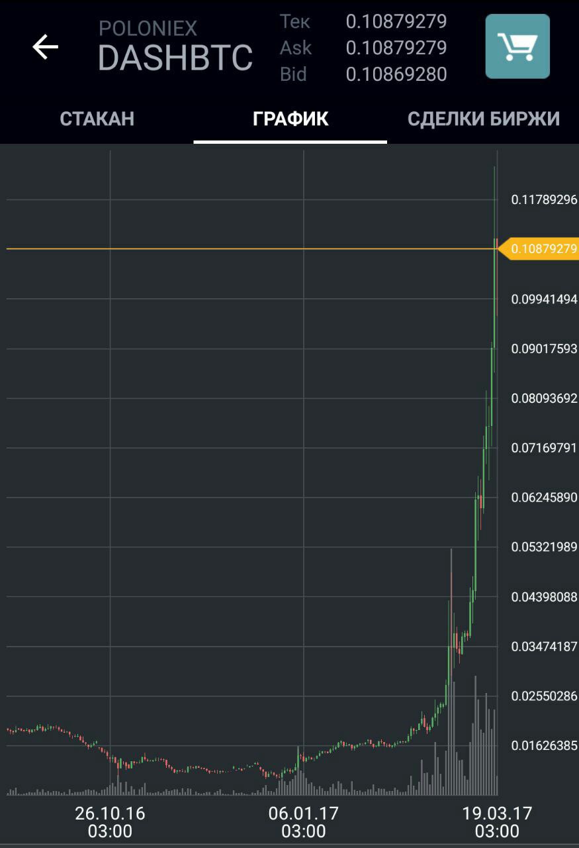Open the СДЕЛКИ БИРЖИ tab

[484, 119]
